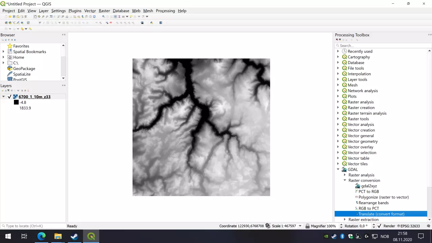432x243 pixels.
Task: Collapse the GDAL provider tree
Action: pyautogui.click(x=338, y=169)
